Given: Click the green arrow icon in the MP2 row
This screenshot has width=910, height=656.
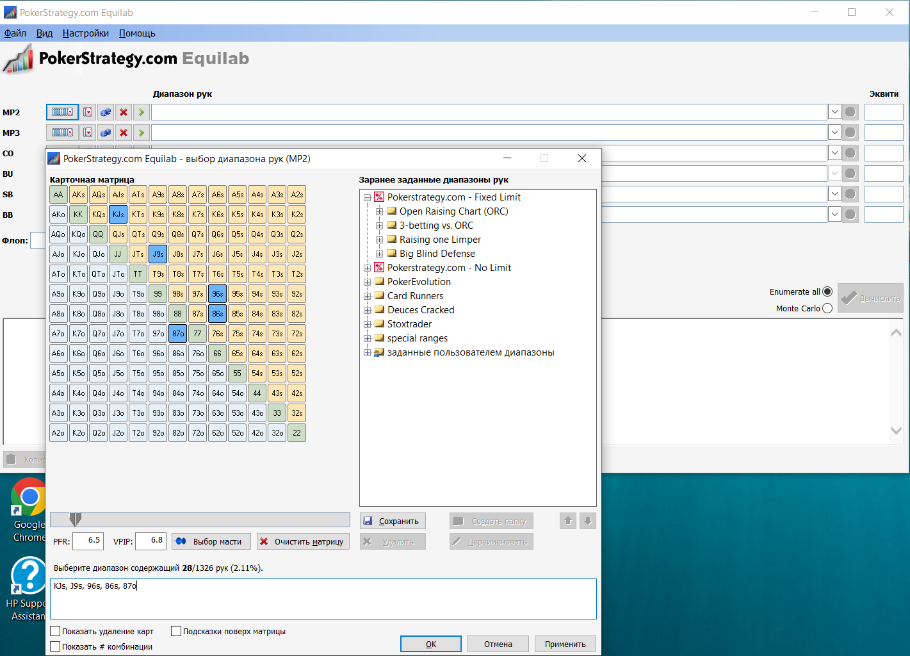Looking at the screenshot, I should click(142, 112).
